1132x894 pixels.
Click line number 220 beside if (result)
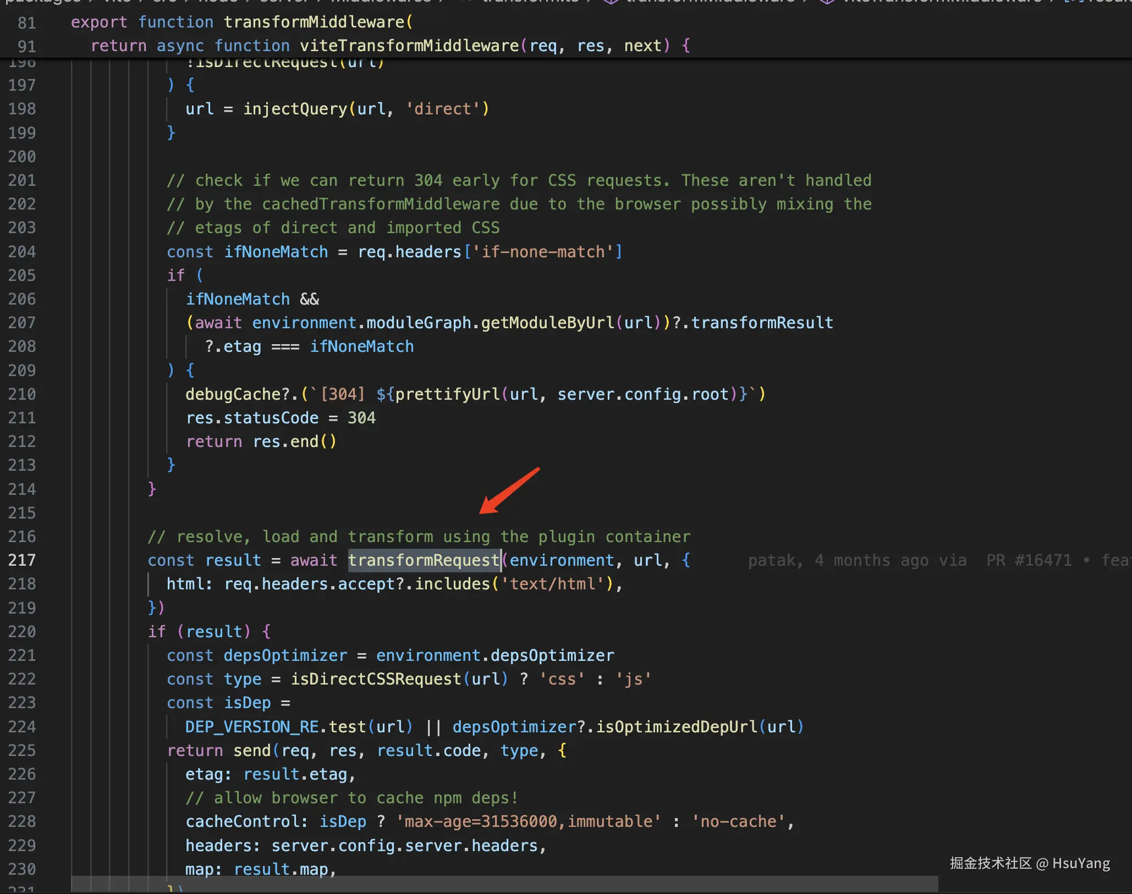click(22, 632)
